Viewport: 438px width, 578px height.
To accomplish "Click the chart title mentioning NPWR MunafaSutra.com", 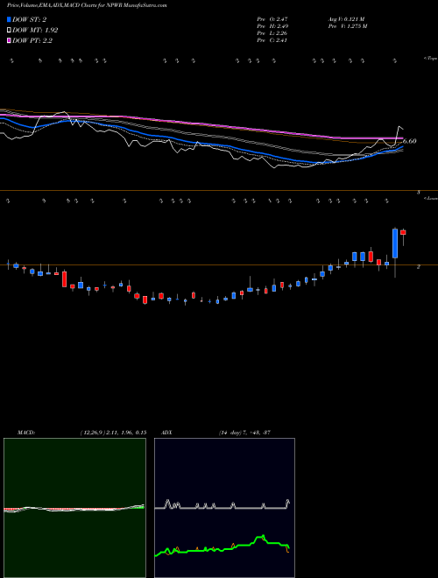I will pyautogui.click(x=87, y=6).
